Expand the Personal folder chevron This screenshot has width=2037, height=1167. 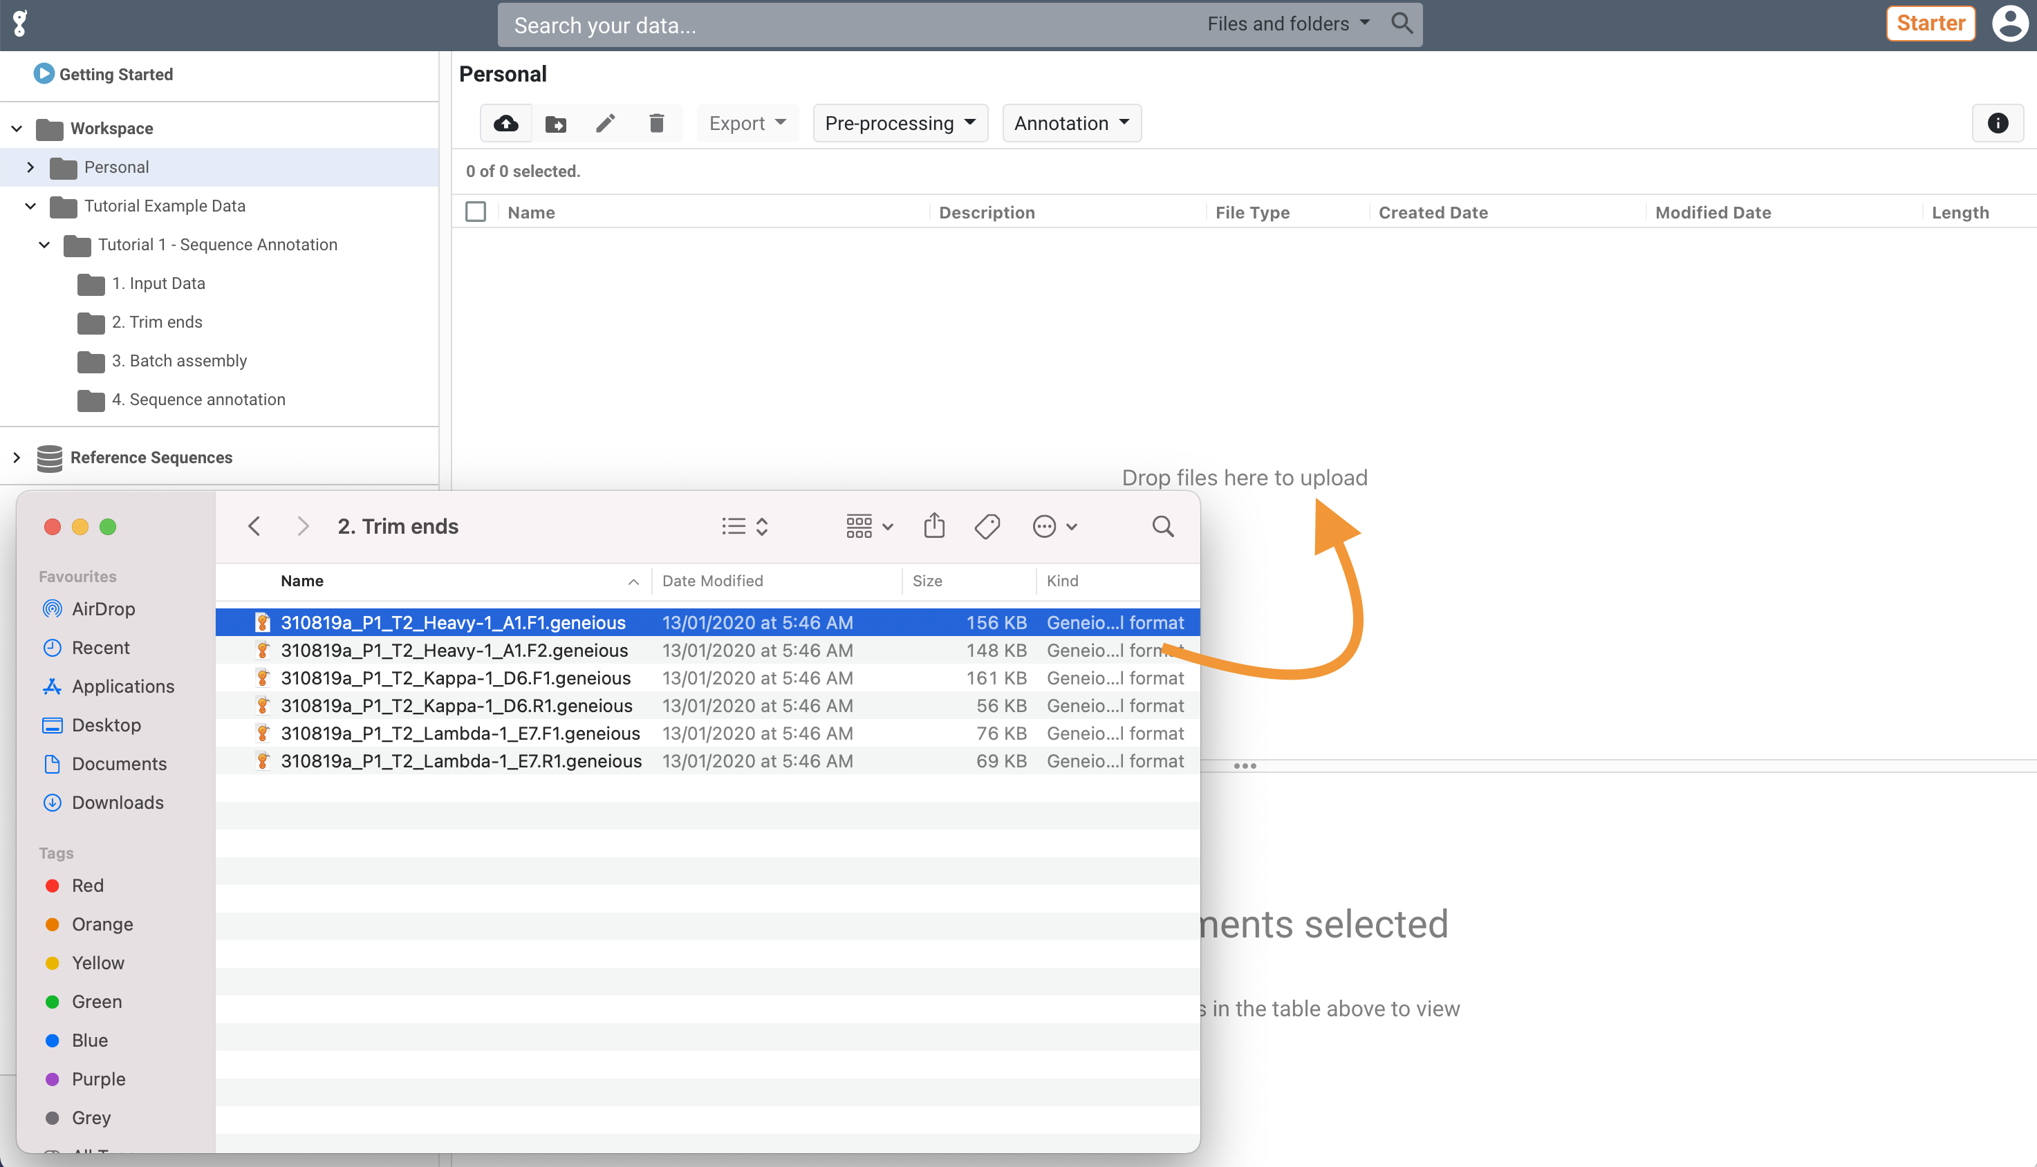coord(30,167)
